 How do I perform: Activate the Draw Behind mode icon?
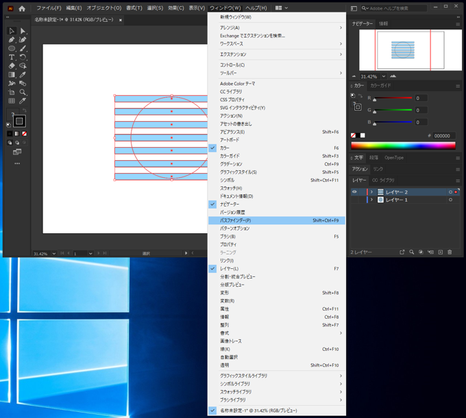pyautogui.click(x=17, y=143)
